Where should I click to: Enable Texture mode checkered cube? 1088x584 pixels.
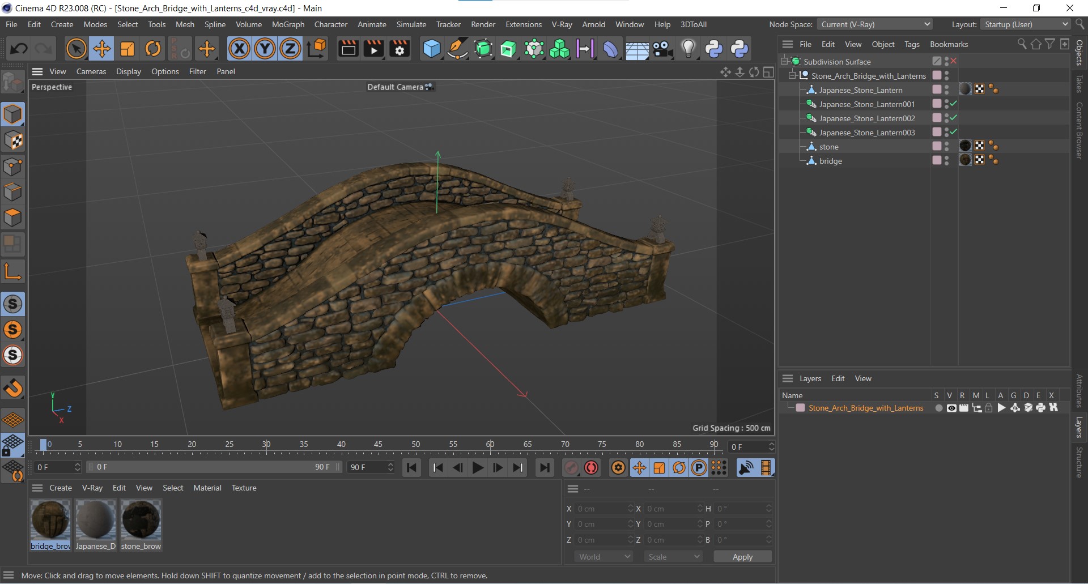pyautogui.click(x=12, y=140)
